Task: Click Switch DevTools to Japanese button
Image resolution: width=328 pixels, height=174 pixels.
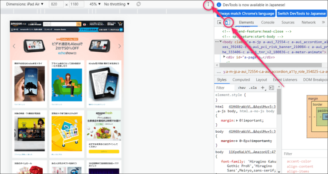Action: coord(302,13)
